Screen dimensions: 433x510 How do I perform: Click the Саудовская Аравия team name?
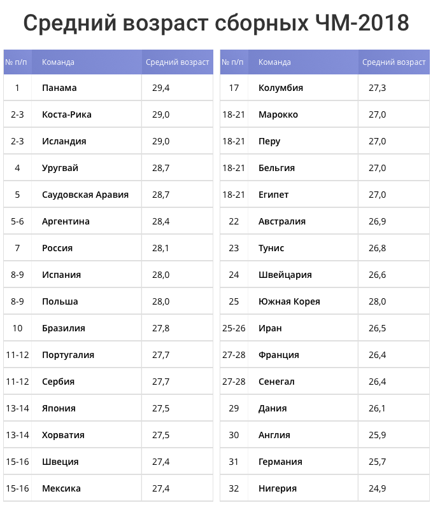coord(85,195)
